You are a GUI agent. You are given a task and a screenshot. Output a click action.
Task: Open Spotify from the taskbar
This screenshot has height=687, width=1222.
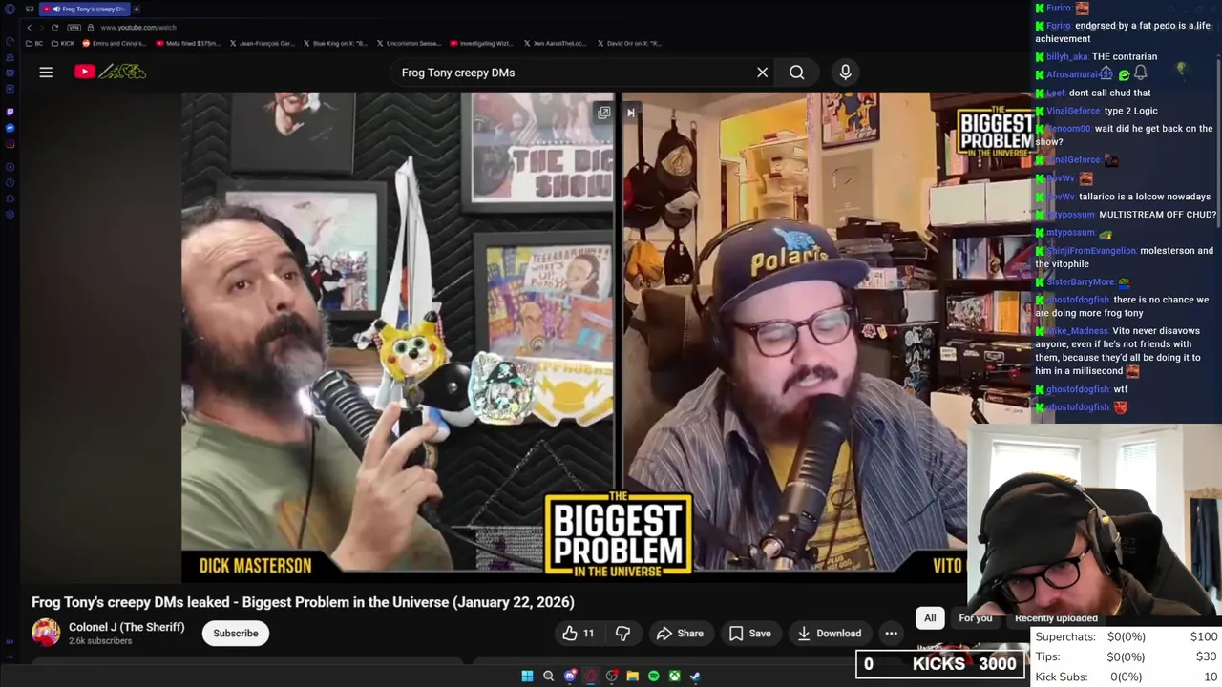point(653,676)
